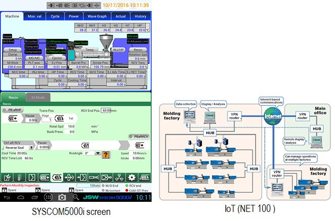The image size is (335, 221).
Task: Edit the Back Press. 0.0 field
Action: [x=70, y=132]
